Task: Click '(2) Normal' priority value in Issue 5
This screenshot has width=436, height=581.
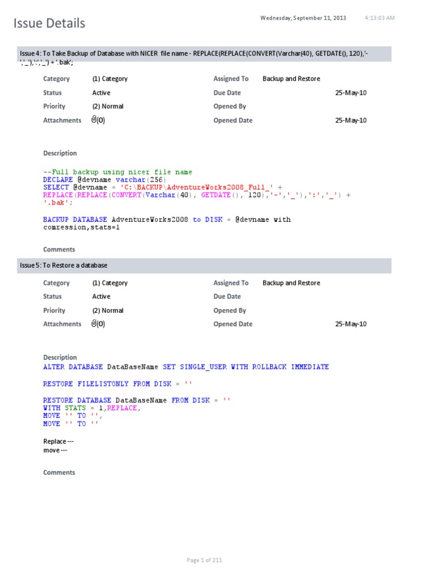Action: (x=108, y=310)
